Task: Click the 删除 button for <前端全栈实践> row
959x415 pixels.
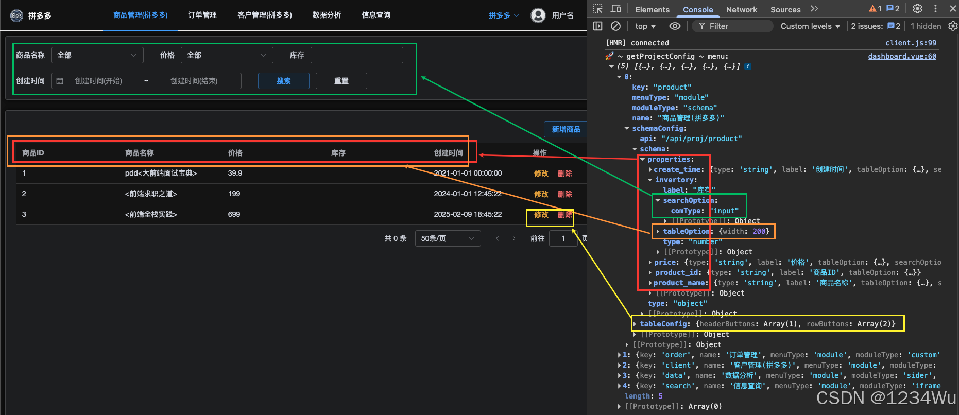Action: pos(565,215)
